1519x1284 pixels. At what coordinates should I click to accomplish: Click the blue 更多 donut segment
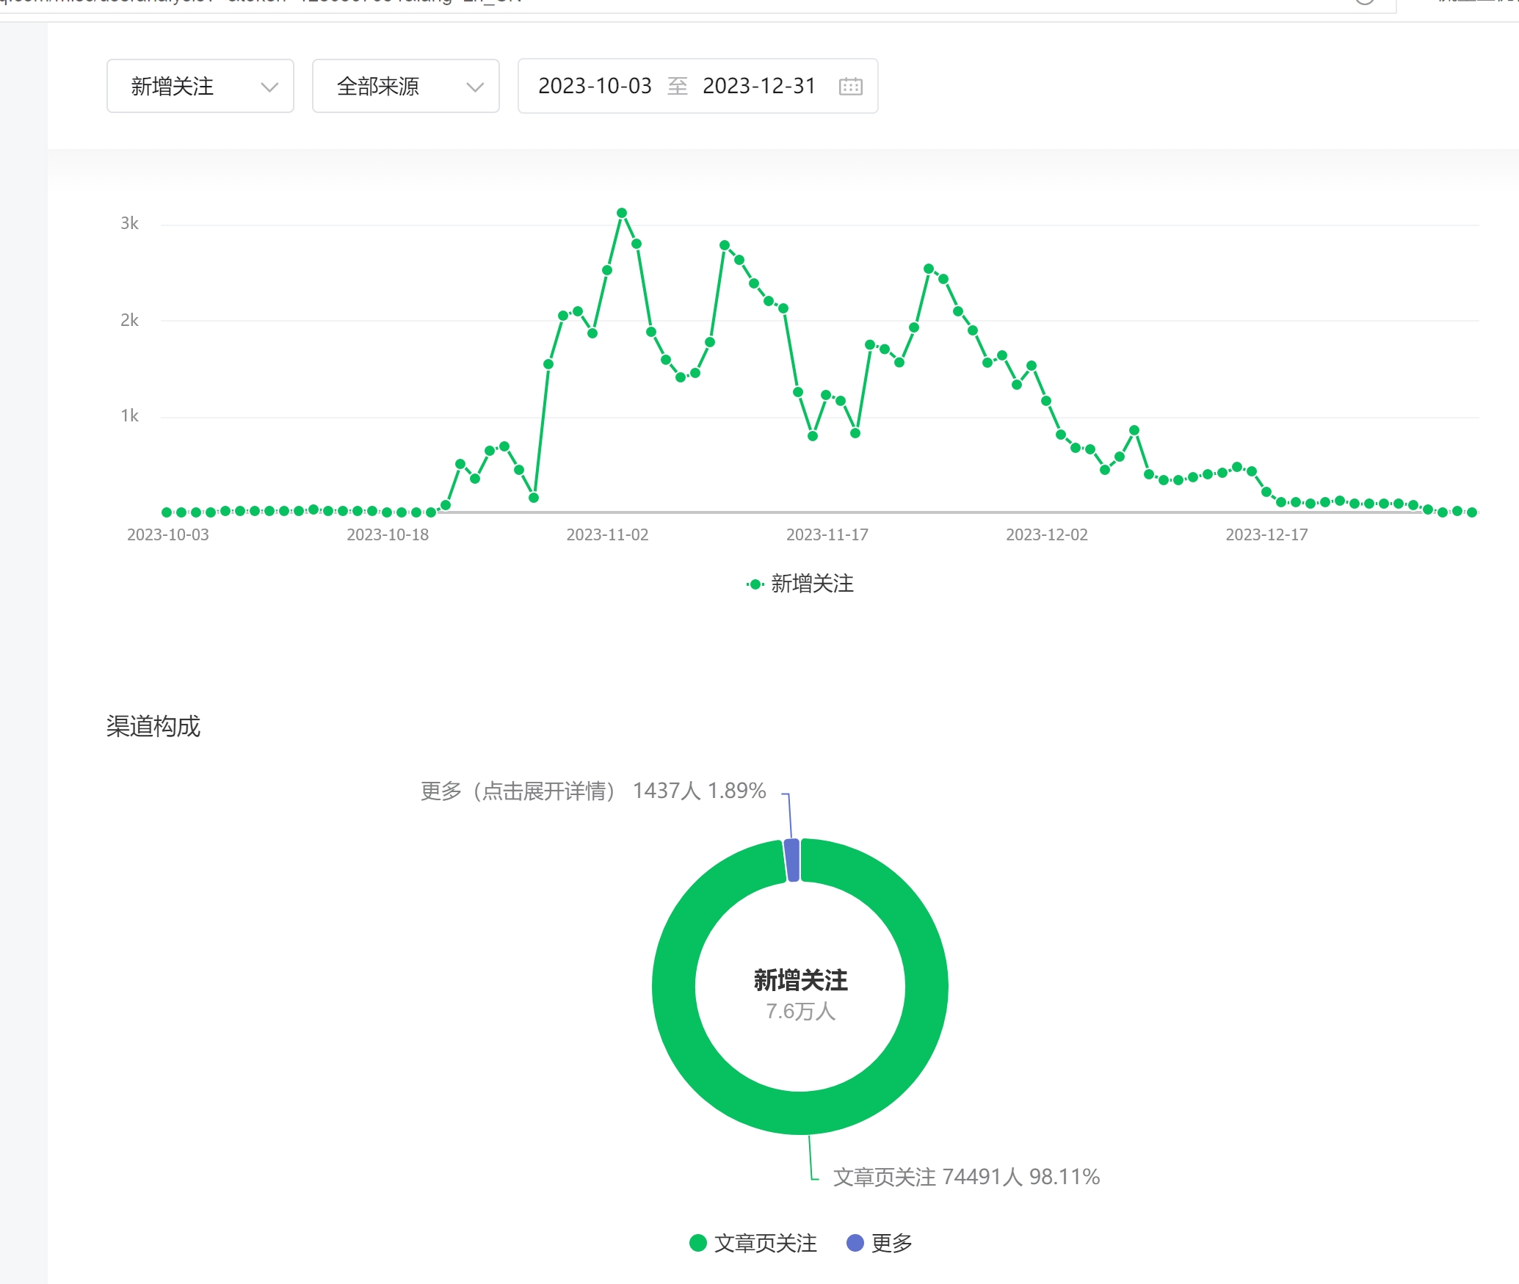tap(792, 860)
